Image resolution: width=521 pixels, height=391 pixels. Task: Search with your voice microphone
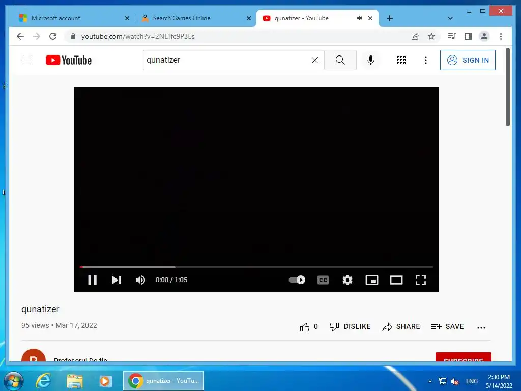tap(371, 60)
